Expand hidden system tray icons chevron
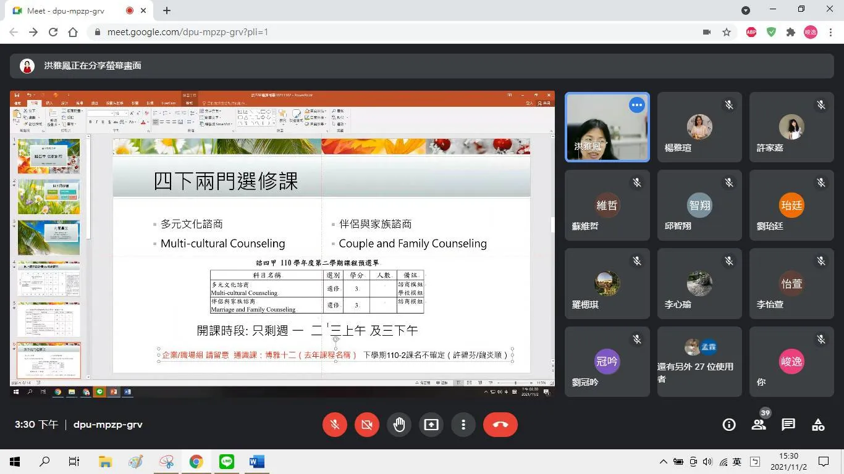 click(664, 462)
